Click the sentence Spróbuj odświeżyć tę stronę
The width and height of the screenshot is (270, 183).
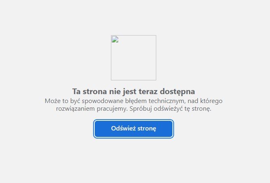point(170,109)
